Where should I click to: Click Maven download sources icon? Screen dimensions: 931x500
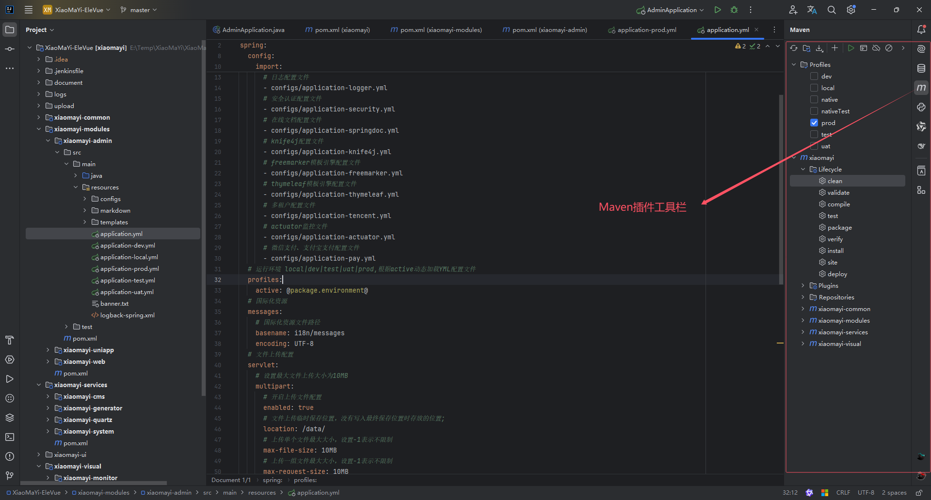coord(819,48)
